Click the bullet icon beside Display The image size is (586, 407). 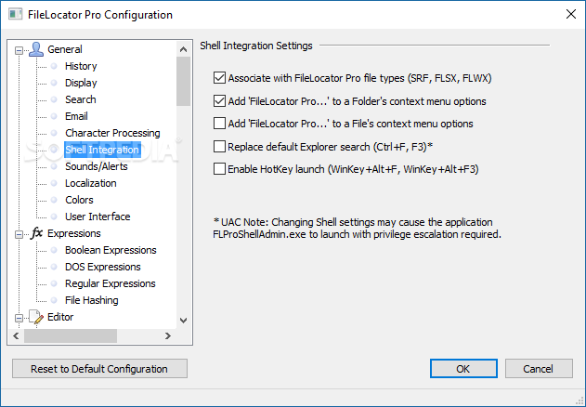54,83
